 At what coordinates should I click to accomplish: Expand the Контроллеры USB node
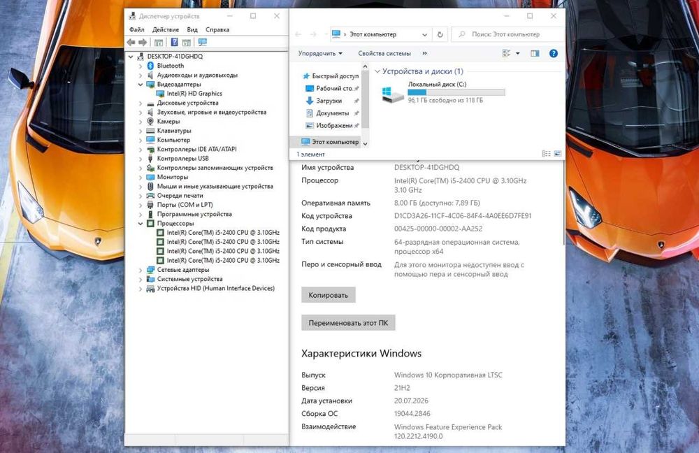[x=140, y=159]
